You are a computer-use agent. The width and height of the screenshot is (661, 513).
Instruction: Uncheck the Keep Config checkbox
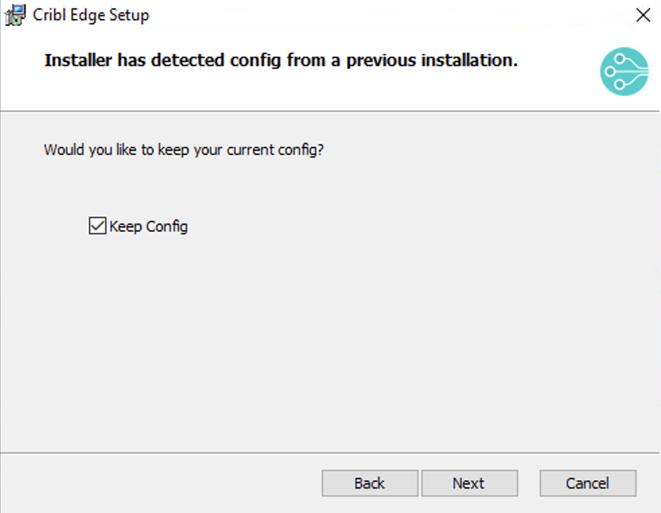tap(96, 226)
